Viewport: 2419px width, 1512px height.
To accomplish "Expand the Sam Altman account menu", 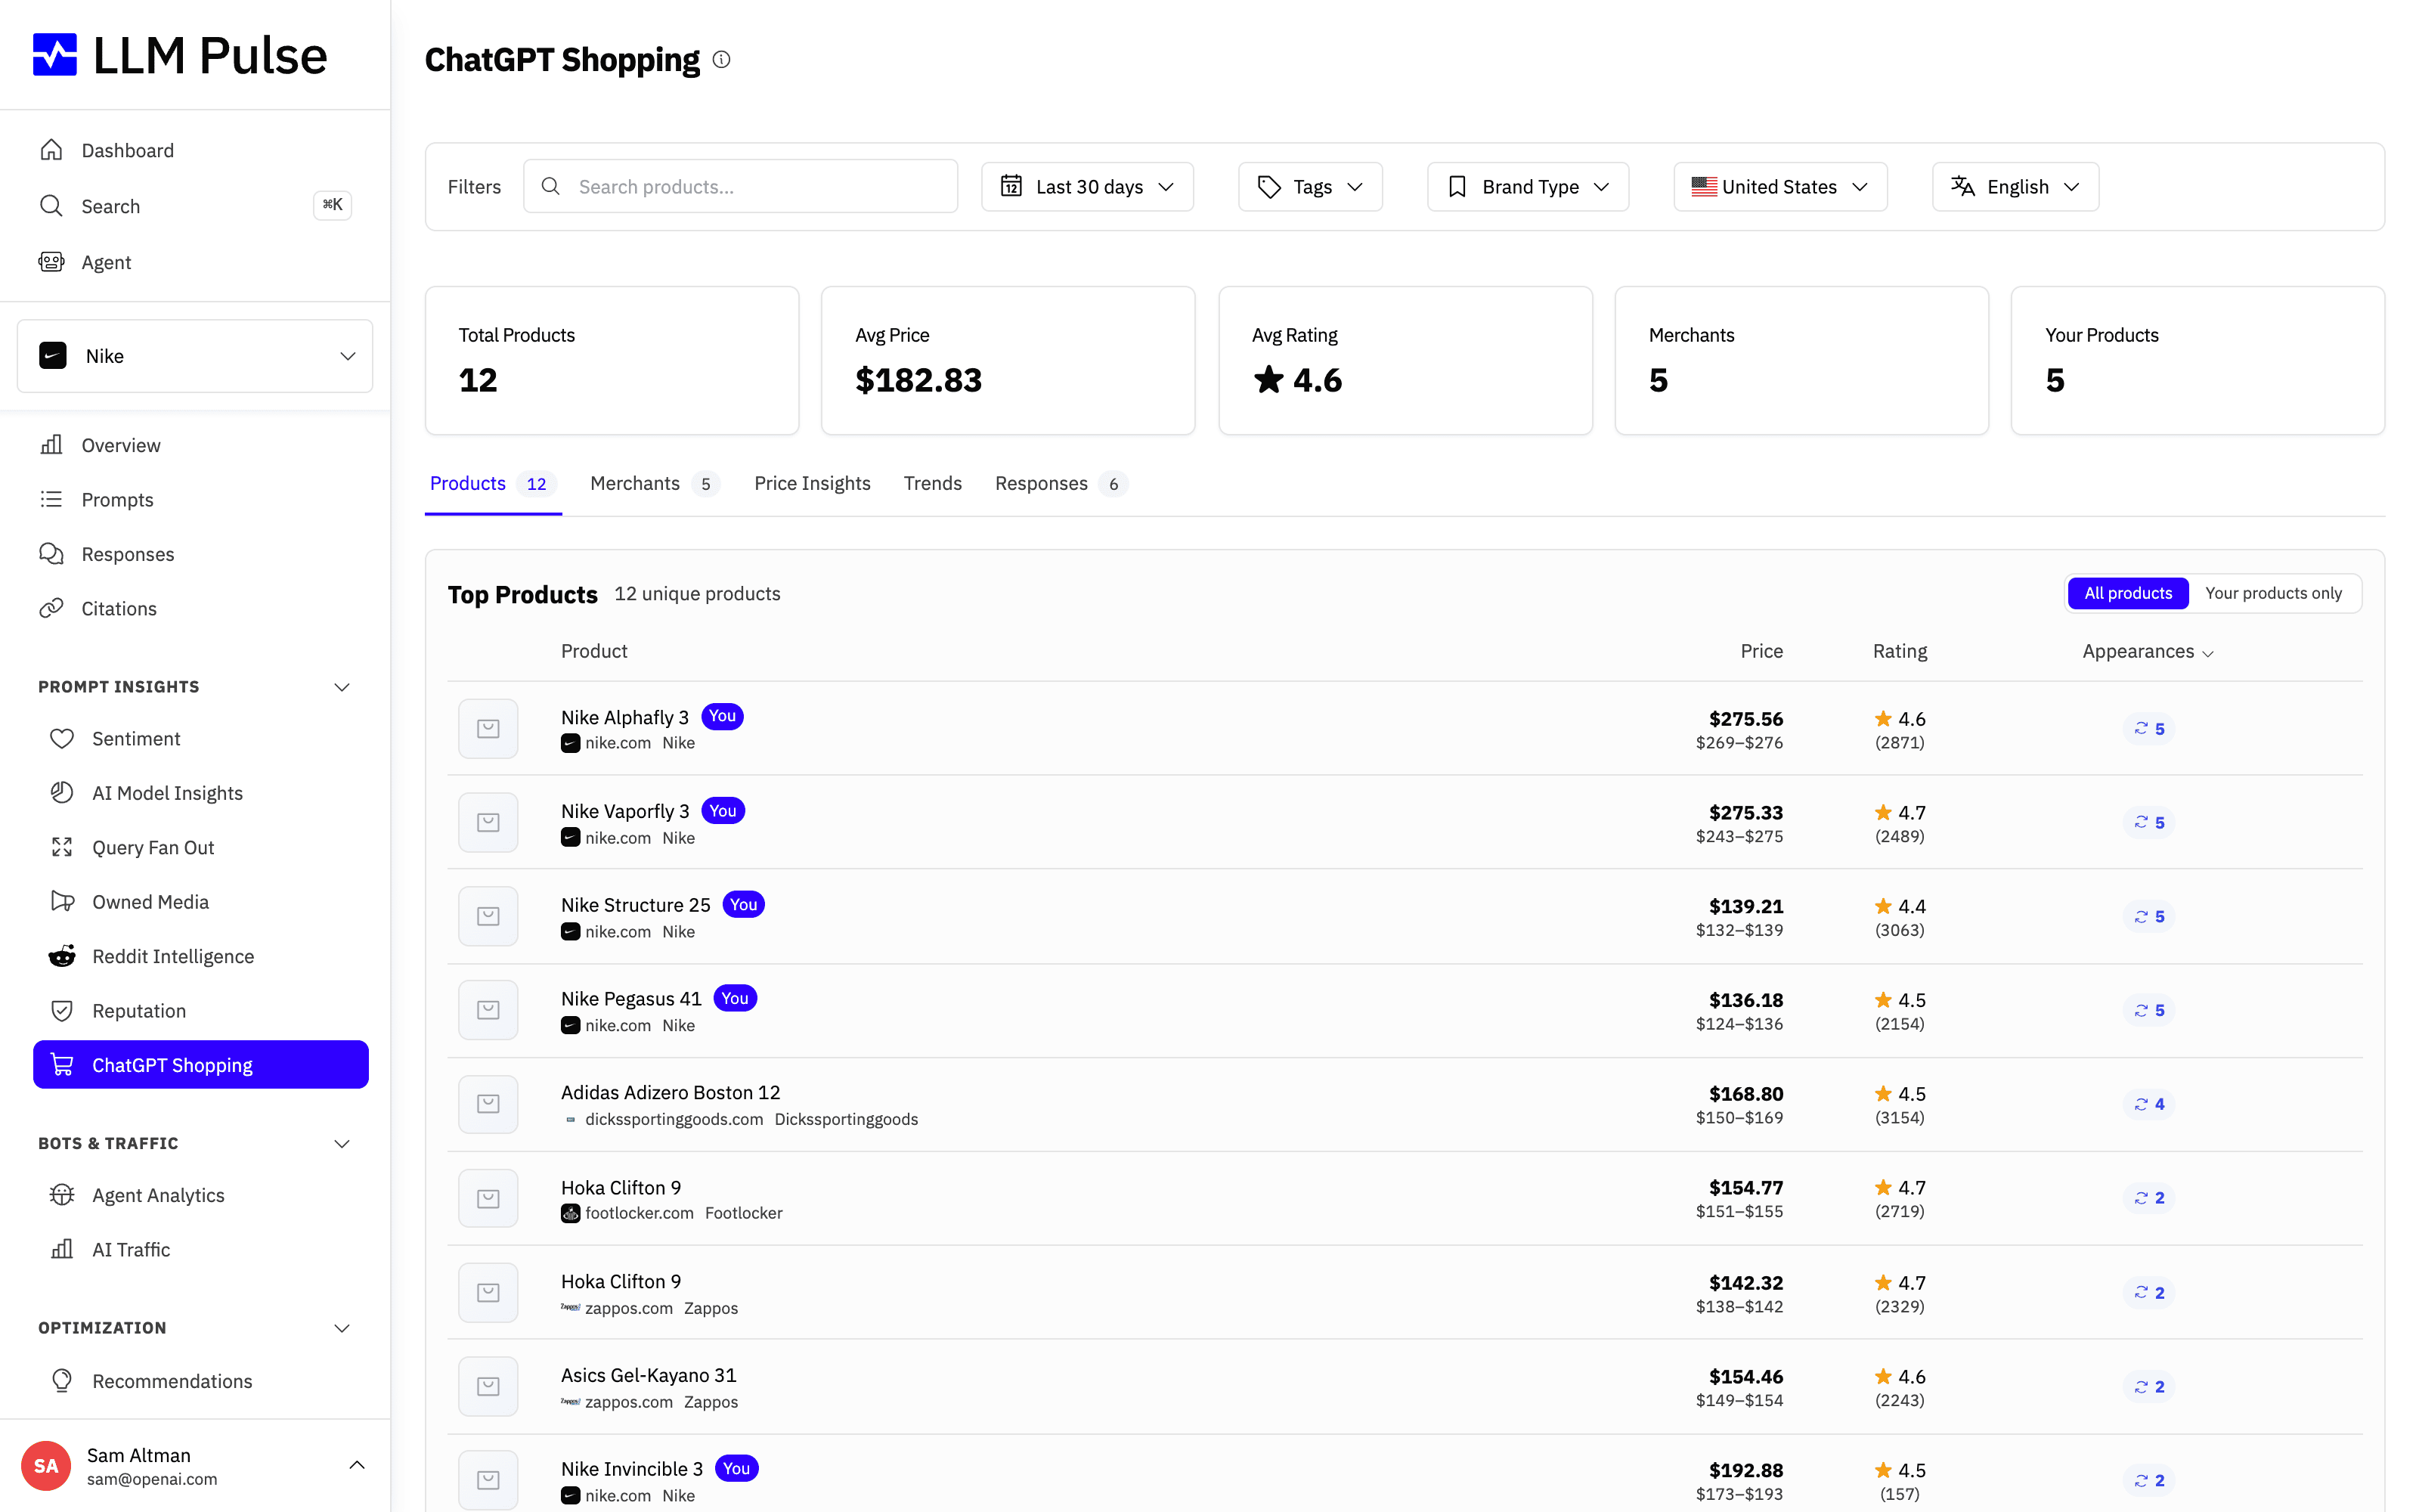I will click(x=357, y=1465).
